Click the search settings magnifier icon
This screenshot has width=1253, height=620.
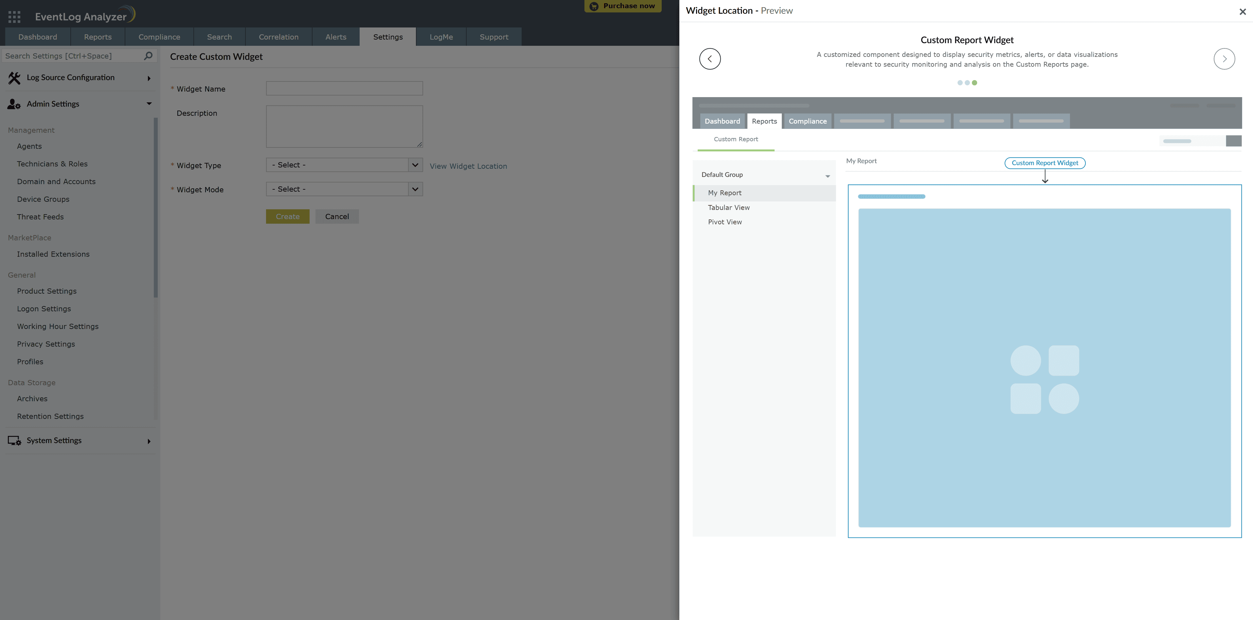148,56
